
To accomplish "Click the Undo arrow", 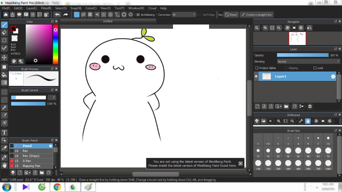I will pyautogui.click(x=57, y=15).
